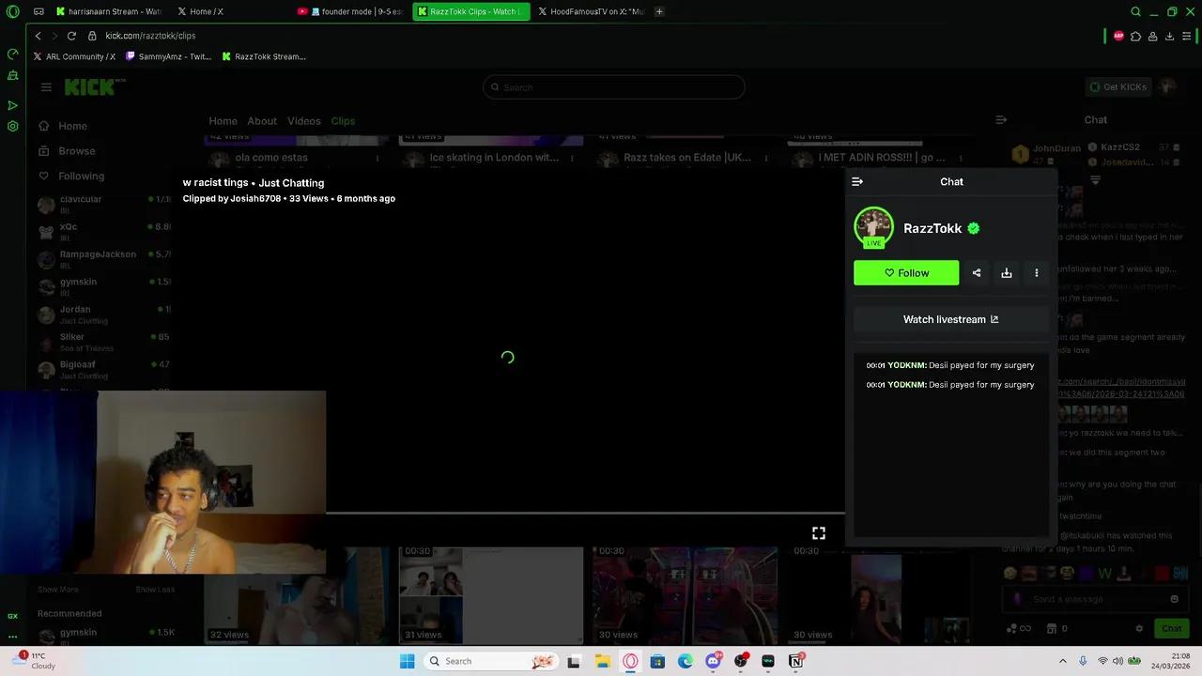The height and width of the screenshot is (676, 1202).
Task: Open Opera GX menu logo
Action: [x=12, y=11]
